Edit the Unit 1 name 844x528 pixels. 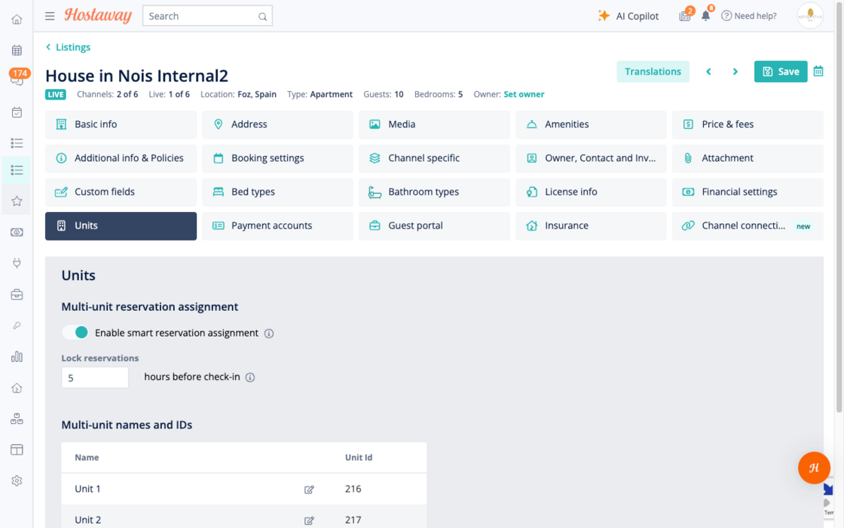(x=309, y=490)
